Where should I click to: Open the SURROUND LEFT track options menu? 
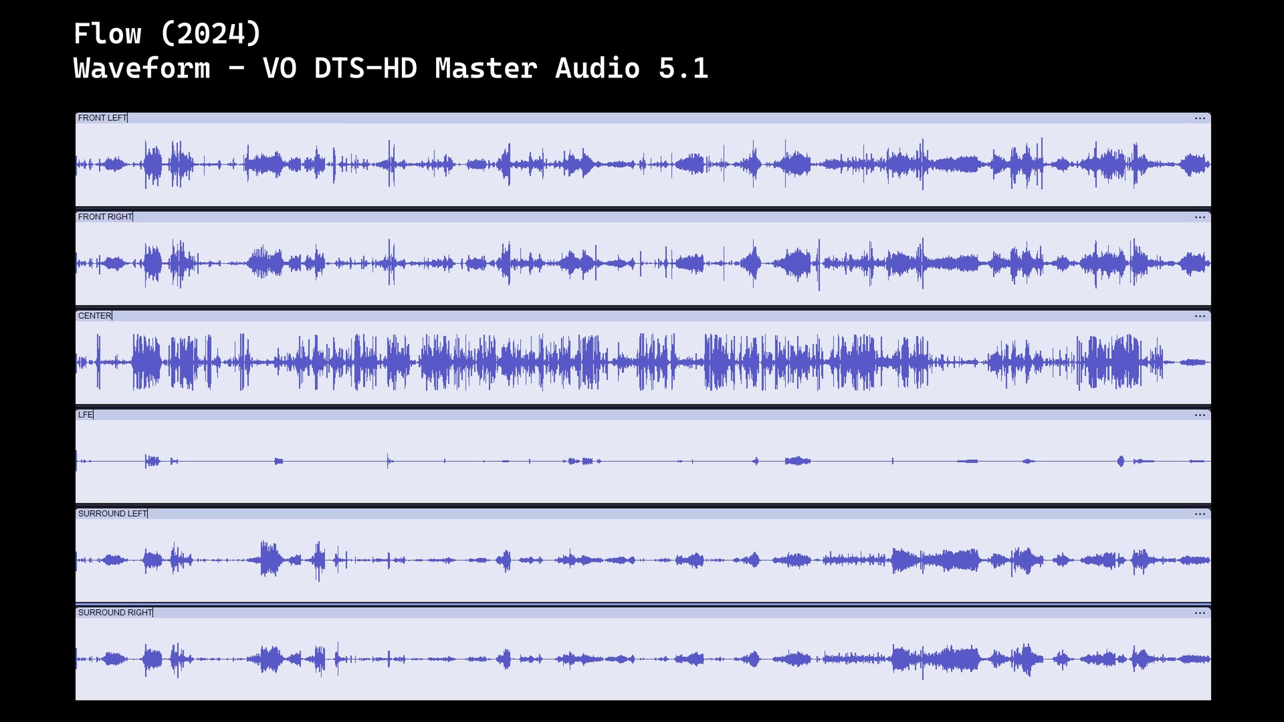tap(1200, 514)
